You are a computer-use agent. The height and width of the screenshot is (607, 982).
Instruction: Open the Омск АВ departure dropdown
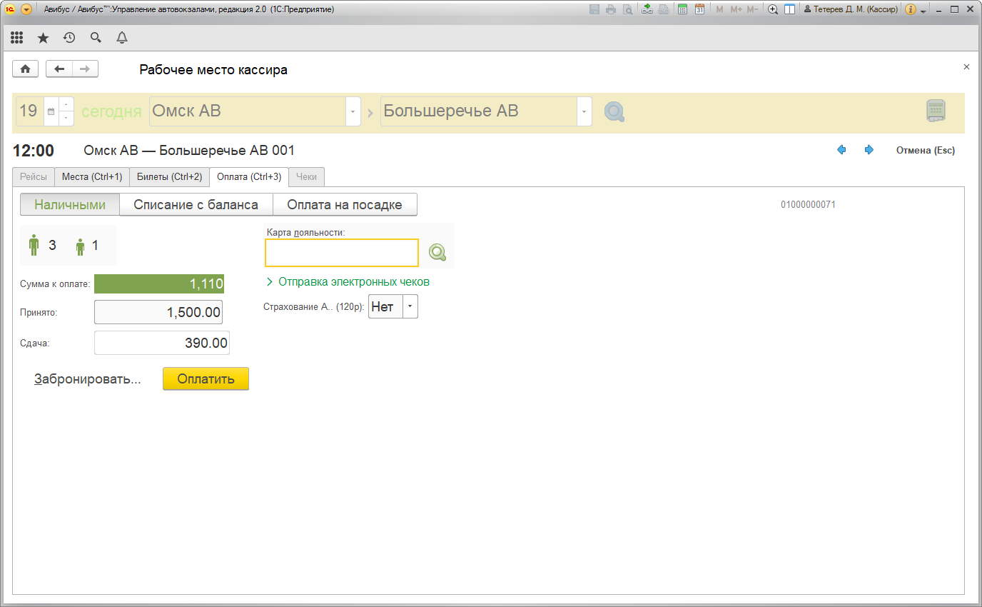pyautogui.click(x=353, y=112)
